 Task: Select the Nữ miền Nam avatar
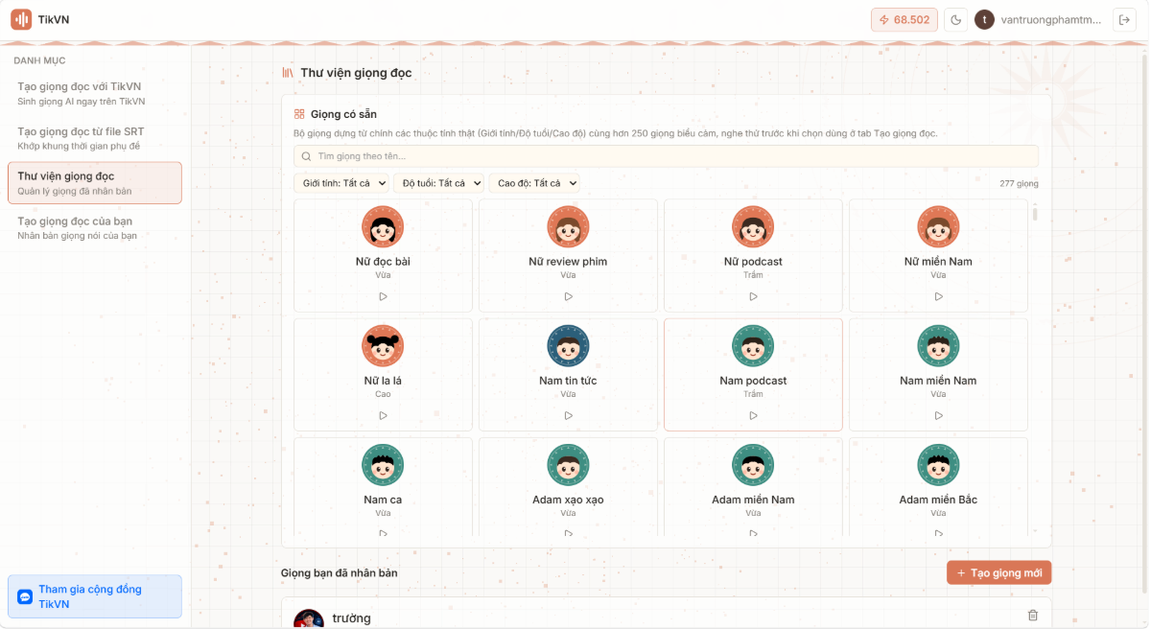click(x=938, y=226)
